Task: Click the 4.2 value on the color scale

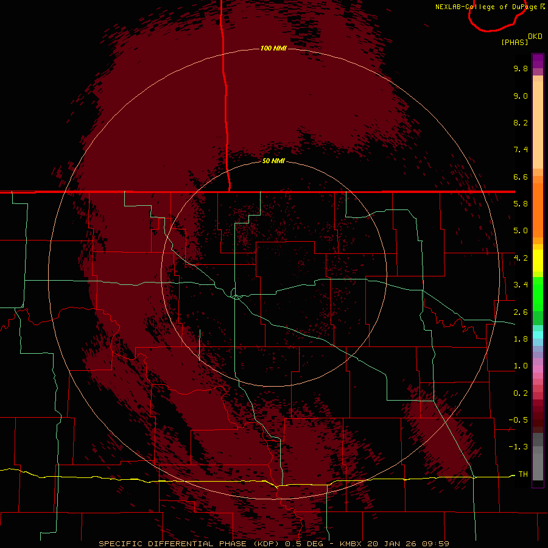Action: tap(521, 258)
